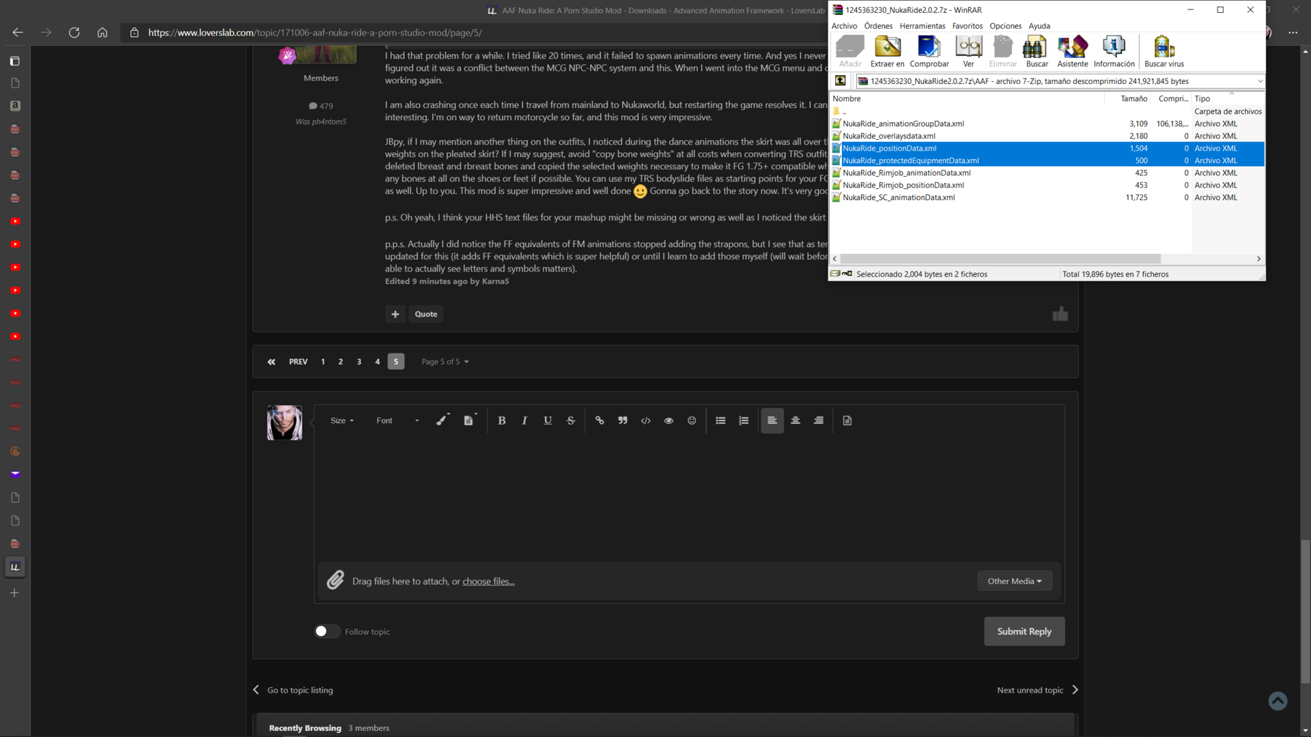Open Next unread topic link
Image resolution: width=1311 pixels, height=737 pixels.
1037,690
